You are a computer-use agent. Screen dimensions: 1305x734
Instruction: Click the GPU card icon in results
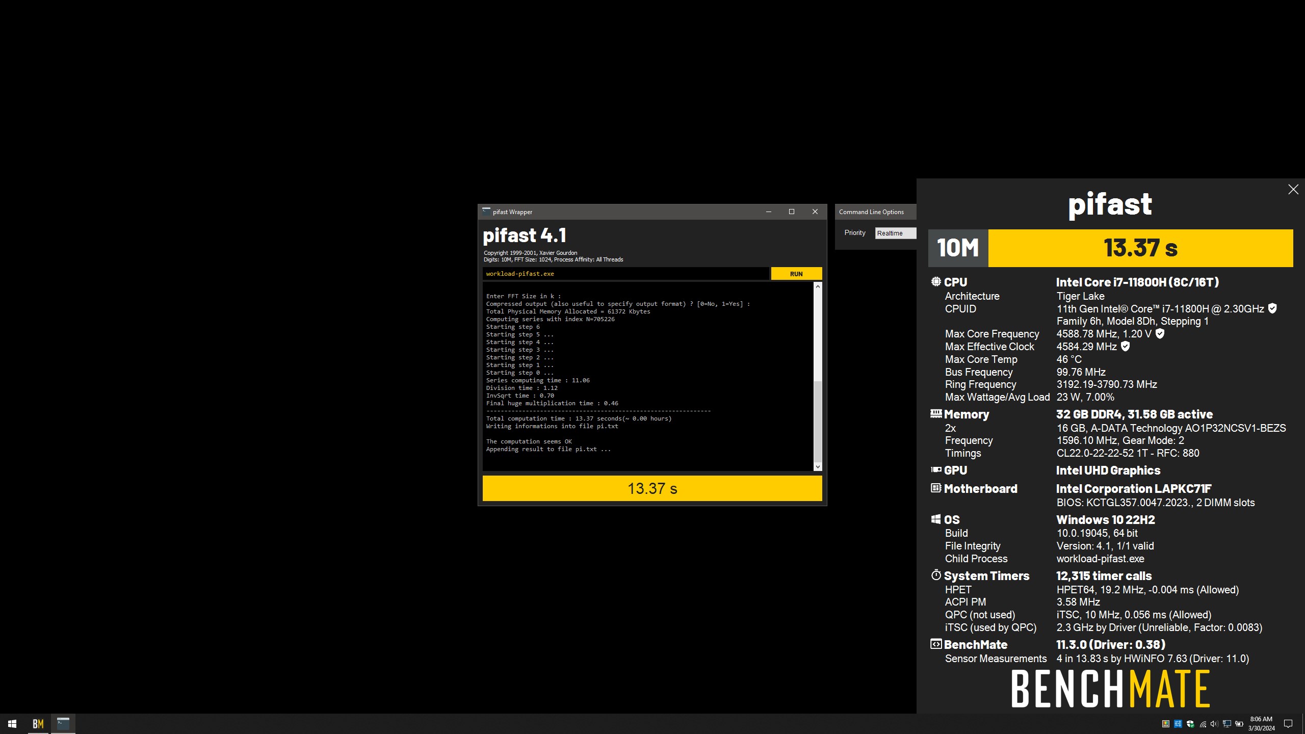tap(936, 469)
